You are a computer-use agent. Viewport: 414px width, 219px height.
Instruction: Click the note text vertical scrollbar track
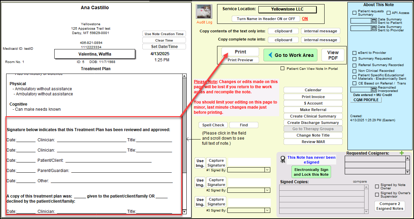coord(184,191)
